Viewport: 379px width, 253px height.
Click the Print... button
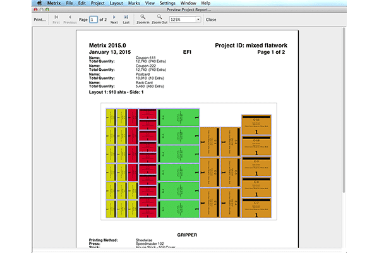pos(40,20)
